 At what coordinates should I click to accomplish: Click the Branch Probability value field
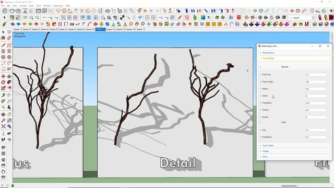pos(316,103)
